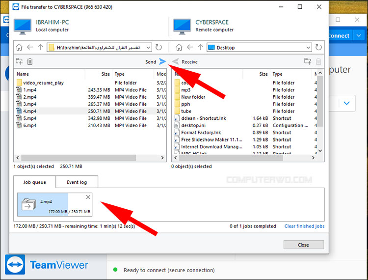Click the CYBERSPACE monitor icon
368x280 pixels.
click(x=182, y=27)
